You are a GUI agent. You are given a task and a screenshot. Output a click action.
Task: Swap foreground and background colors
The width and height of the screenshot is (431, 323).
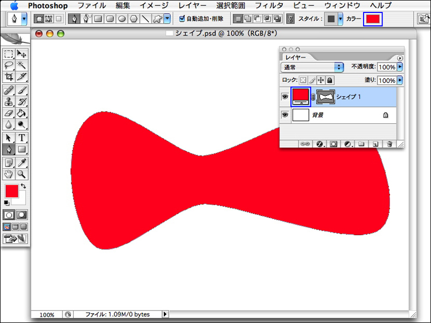coord(23,186)
